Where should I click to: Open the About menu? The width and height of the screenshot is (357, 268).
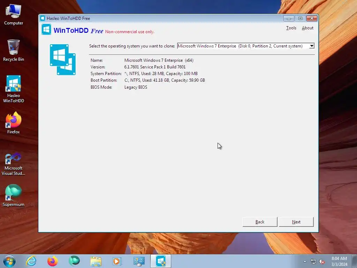coord(307,28)
